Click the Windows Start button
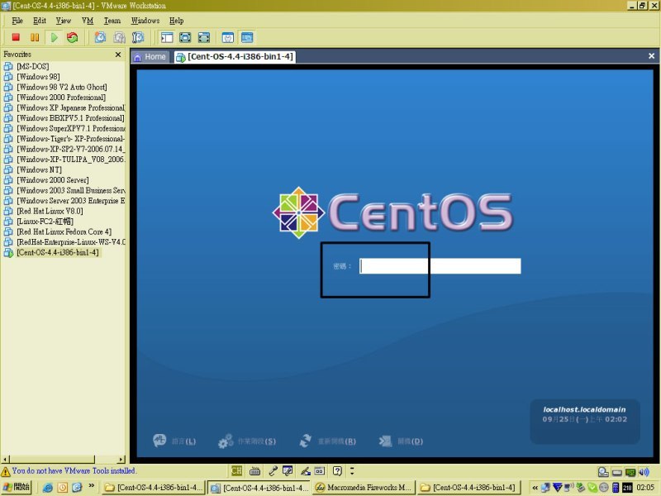This screenshot has width=661, height=496. [17, 487]
